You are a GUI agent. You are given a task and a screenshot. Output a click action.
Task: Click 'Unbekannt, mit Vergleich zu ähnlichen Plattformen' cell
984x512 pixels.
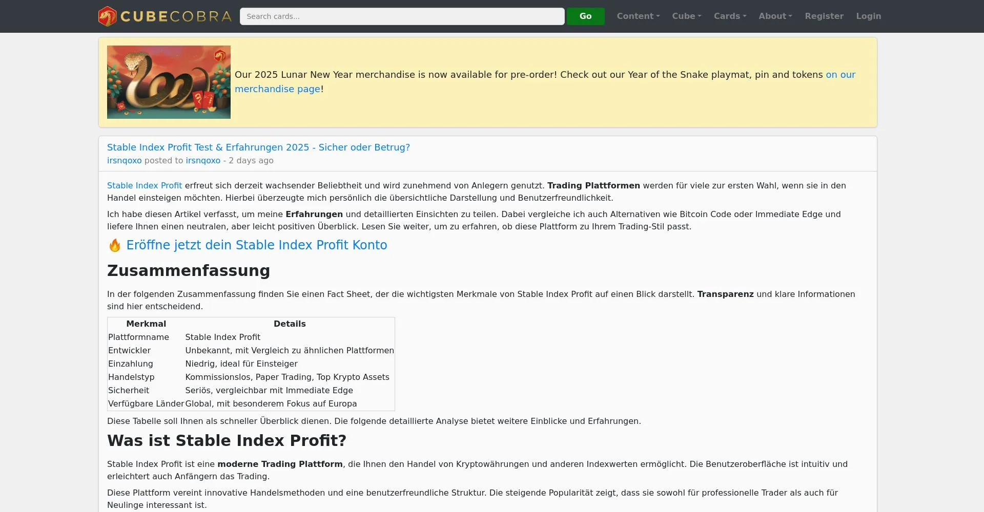click(x=290, y=351)
